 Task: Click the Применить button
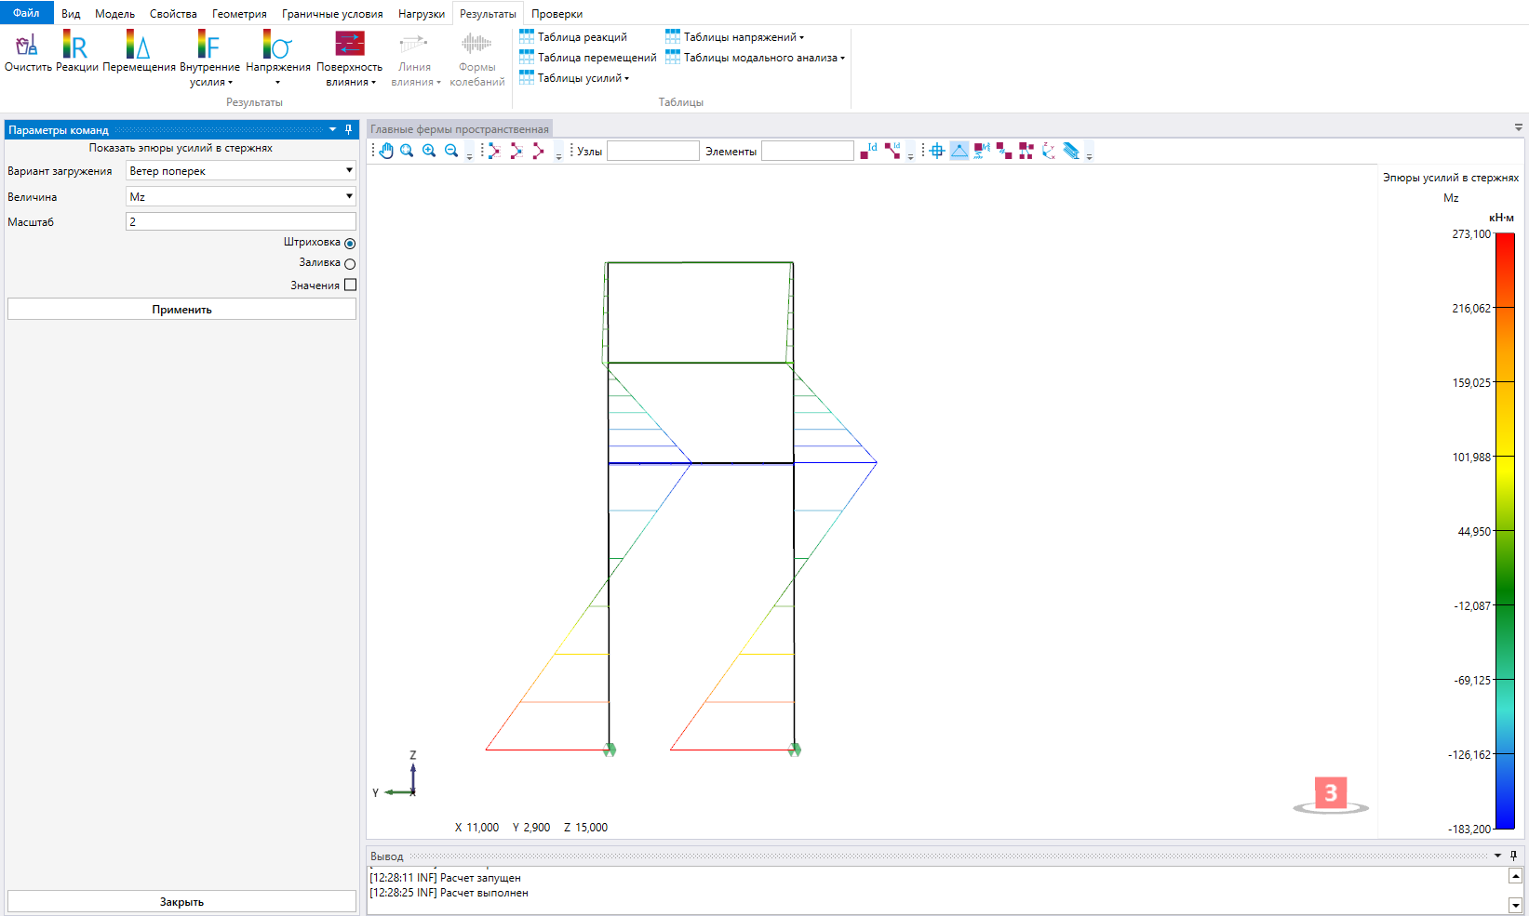click(x=181, y=309)
